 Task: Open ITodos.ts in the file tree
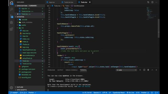click(x=26, y=44)
